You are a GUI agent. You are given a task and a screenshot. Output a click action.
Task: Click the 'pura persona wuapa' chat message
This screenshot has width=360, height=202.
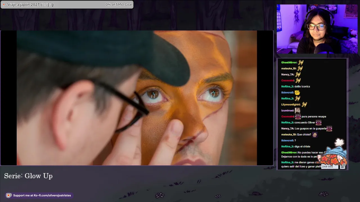coord(314,116)
